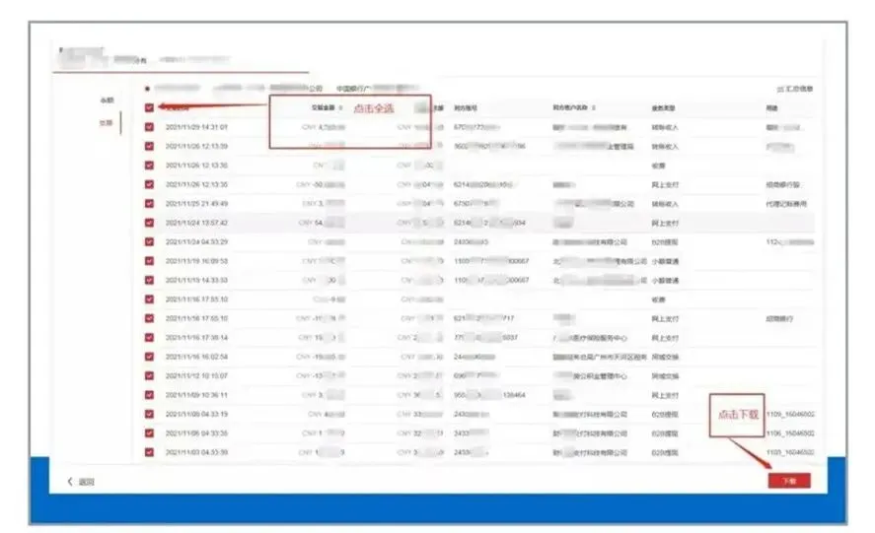Uncheck the 2021/11/25 21:49:49 row checkbox
875x533 pixels.
tap(149, 204)
